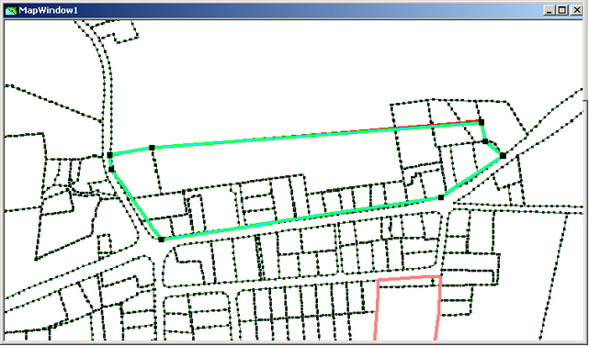Select the lower-right vertex where the green edge bends

[441, 197]
